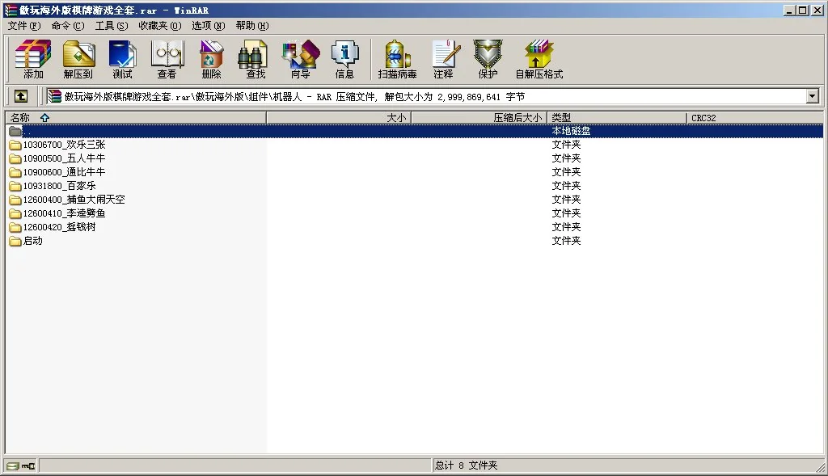Click the 添加 (Add) archive icon

click(x=32, y=59)
